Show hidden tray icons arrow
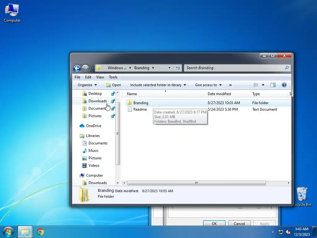This screenshot has height=238, width=317. (x=273, y=232)
